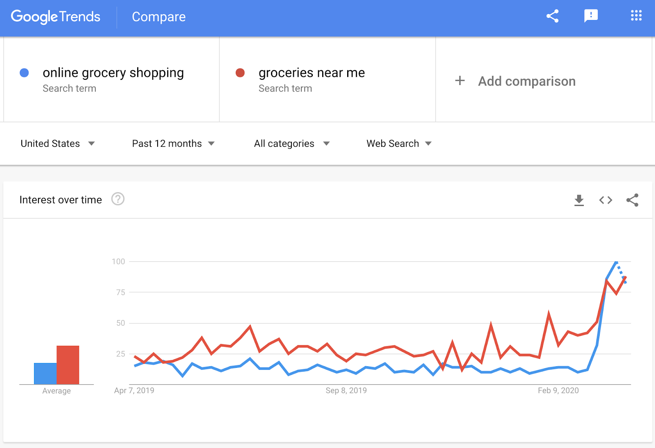Viewport: 655px width, 448px height.
Task: Click the red dot color swatch
Action: pos(240,73)
